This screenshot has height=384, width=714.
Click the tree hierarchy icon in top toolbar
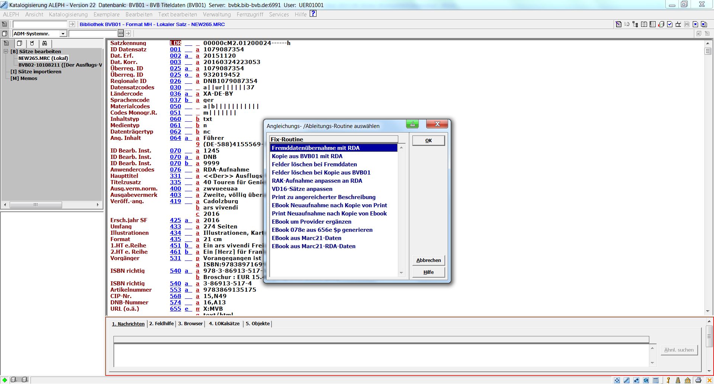click(635, 25)
